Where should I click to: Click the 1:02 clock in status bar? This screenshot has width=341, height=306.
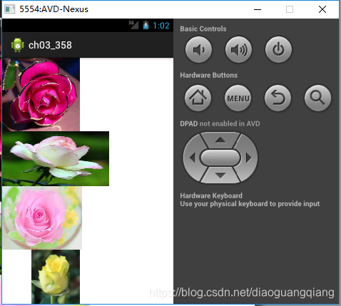coord(161,26)
